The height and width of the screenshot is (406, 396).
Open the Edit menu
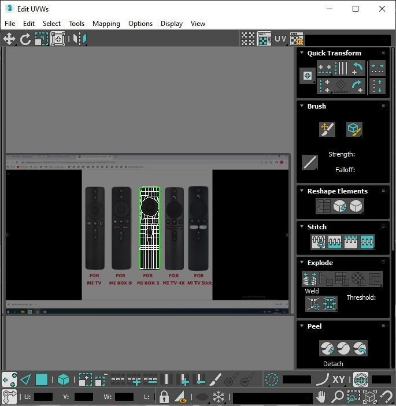pyautogui.click(x=29, y=24)
